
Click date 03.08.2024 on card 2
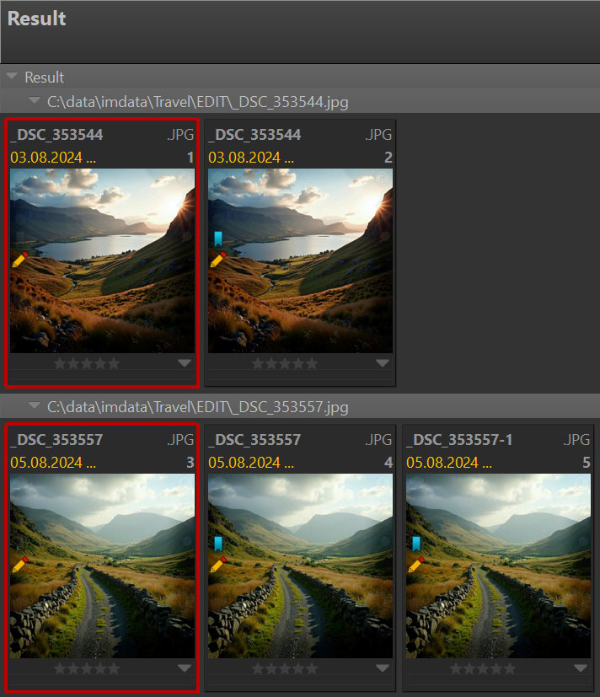[244, 158]
